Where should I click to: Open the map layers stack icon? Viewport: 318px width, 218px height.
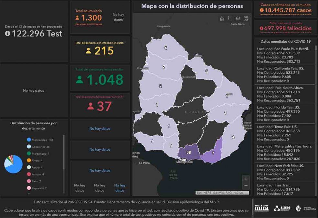click(238, 18)
